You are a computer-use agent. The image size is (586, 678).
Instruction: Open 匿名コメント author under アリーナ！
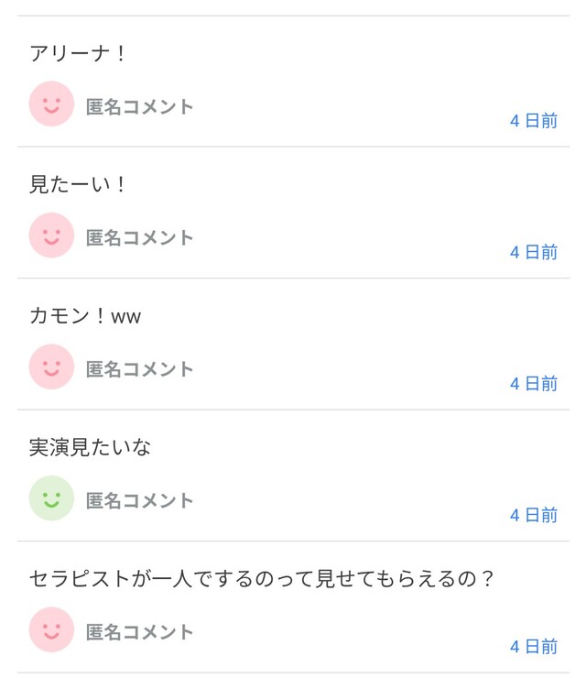click(x=140, y=106)
